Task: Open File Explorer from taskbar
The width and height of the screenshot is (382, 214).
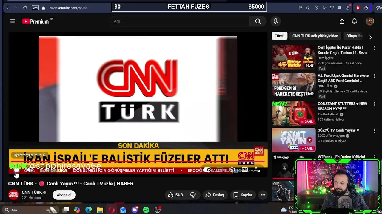Action: point(100,210)
